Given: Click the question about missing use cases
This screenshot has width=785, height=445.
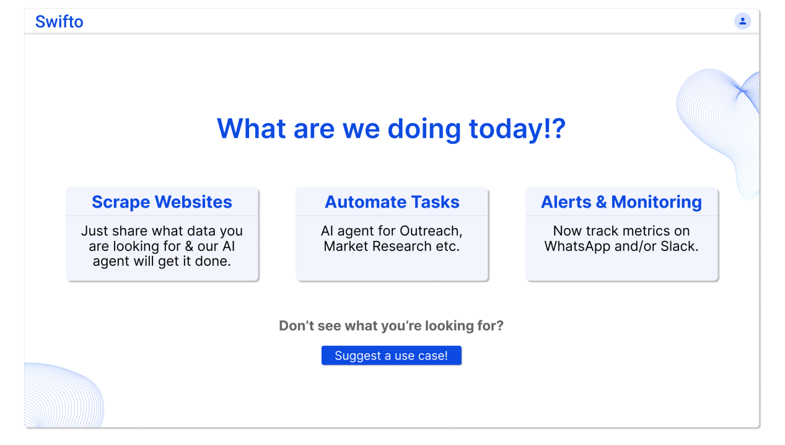Looking at the screenshot, I should (x=392, y=325).
